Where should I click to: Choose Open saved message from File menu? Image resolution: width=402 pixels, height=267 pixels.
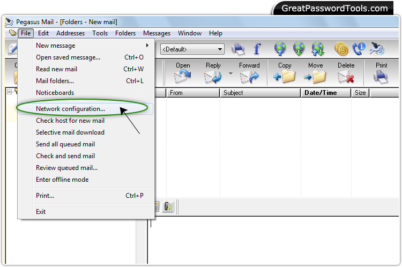(x=86, y=57)
